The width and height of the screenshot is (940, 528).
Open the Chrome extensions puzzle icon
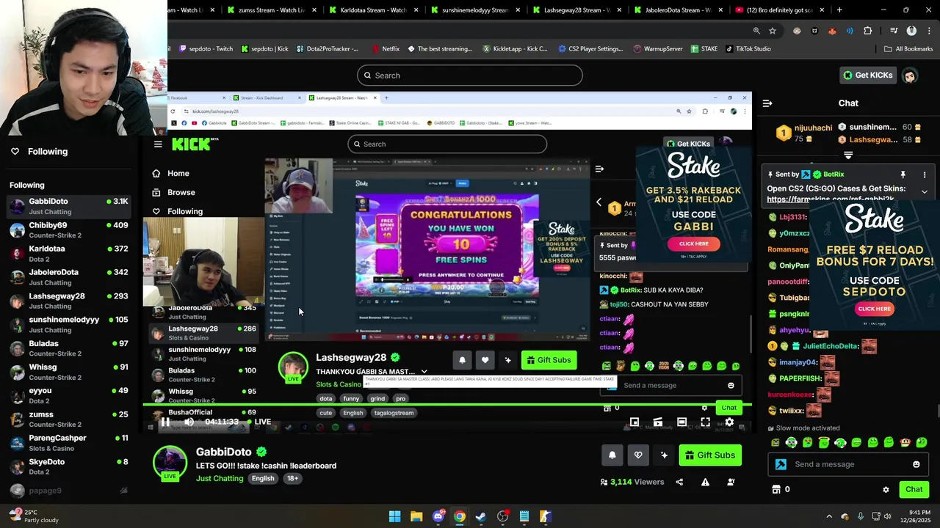[868, 31]
